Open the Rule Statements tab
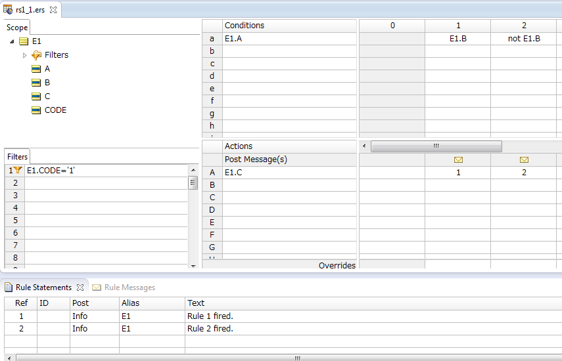Screen dimensions: 562x361 pos(44,287)
